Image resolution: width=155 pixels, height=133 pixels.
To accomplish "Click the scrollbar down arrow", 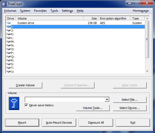I will [x=147, y=71].
